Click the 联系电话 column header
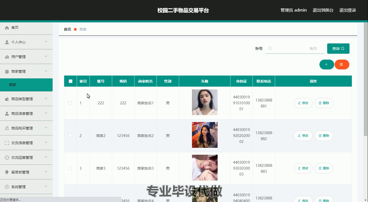368x202 pixels. point(264,81)
